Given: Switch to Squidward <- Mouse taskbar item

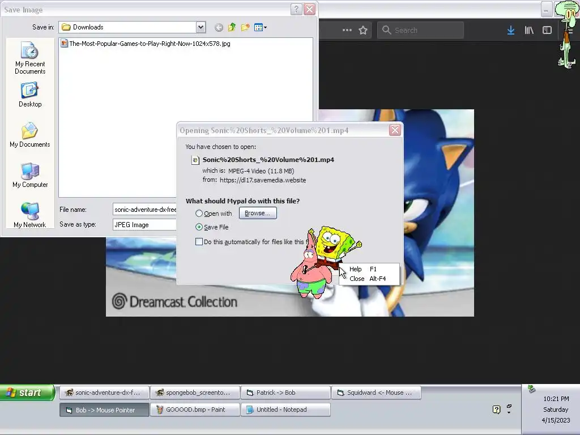Looking at the screenshot, I should [x=376, y=393].
